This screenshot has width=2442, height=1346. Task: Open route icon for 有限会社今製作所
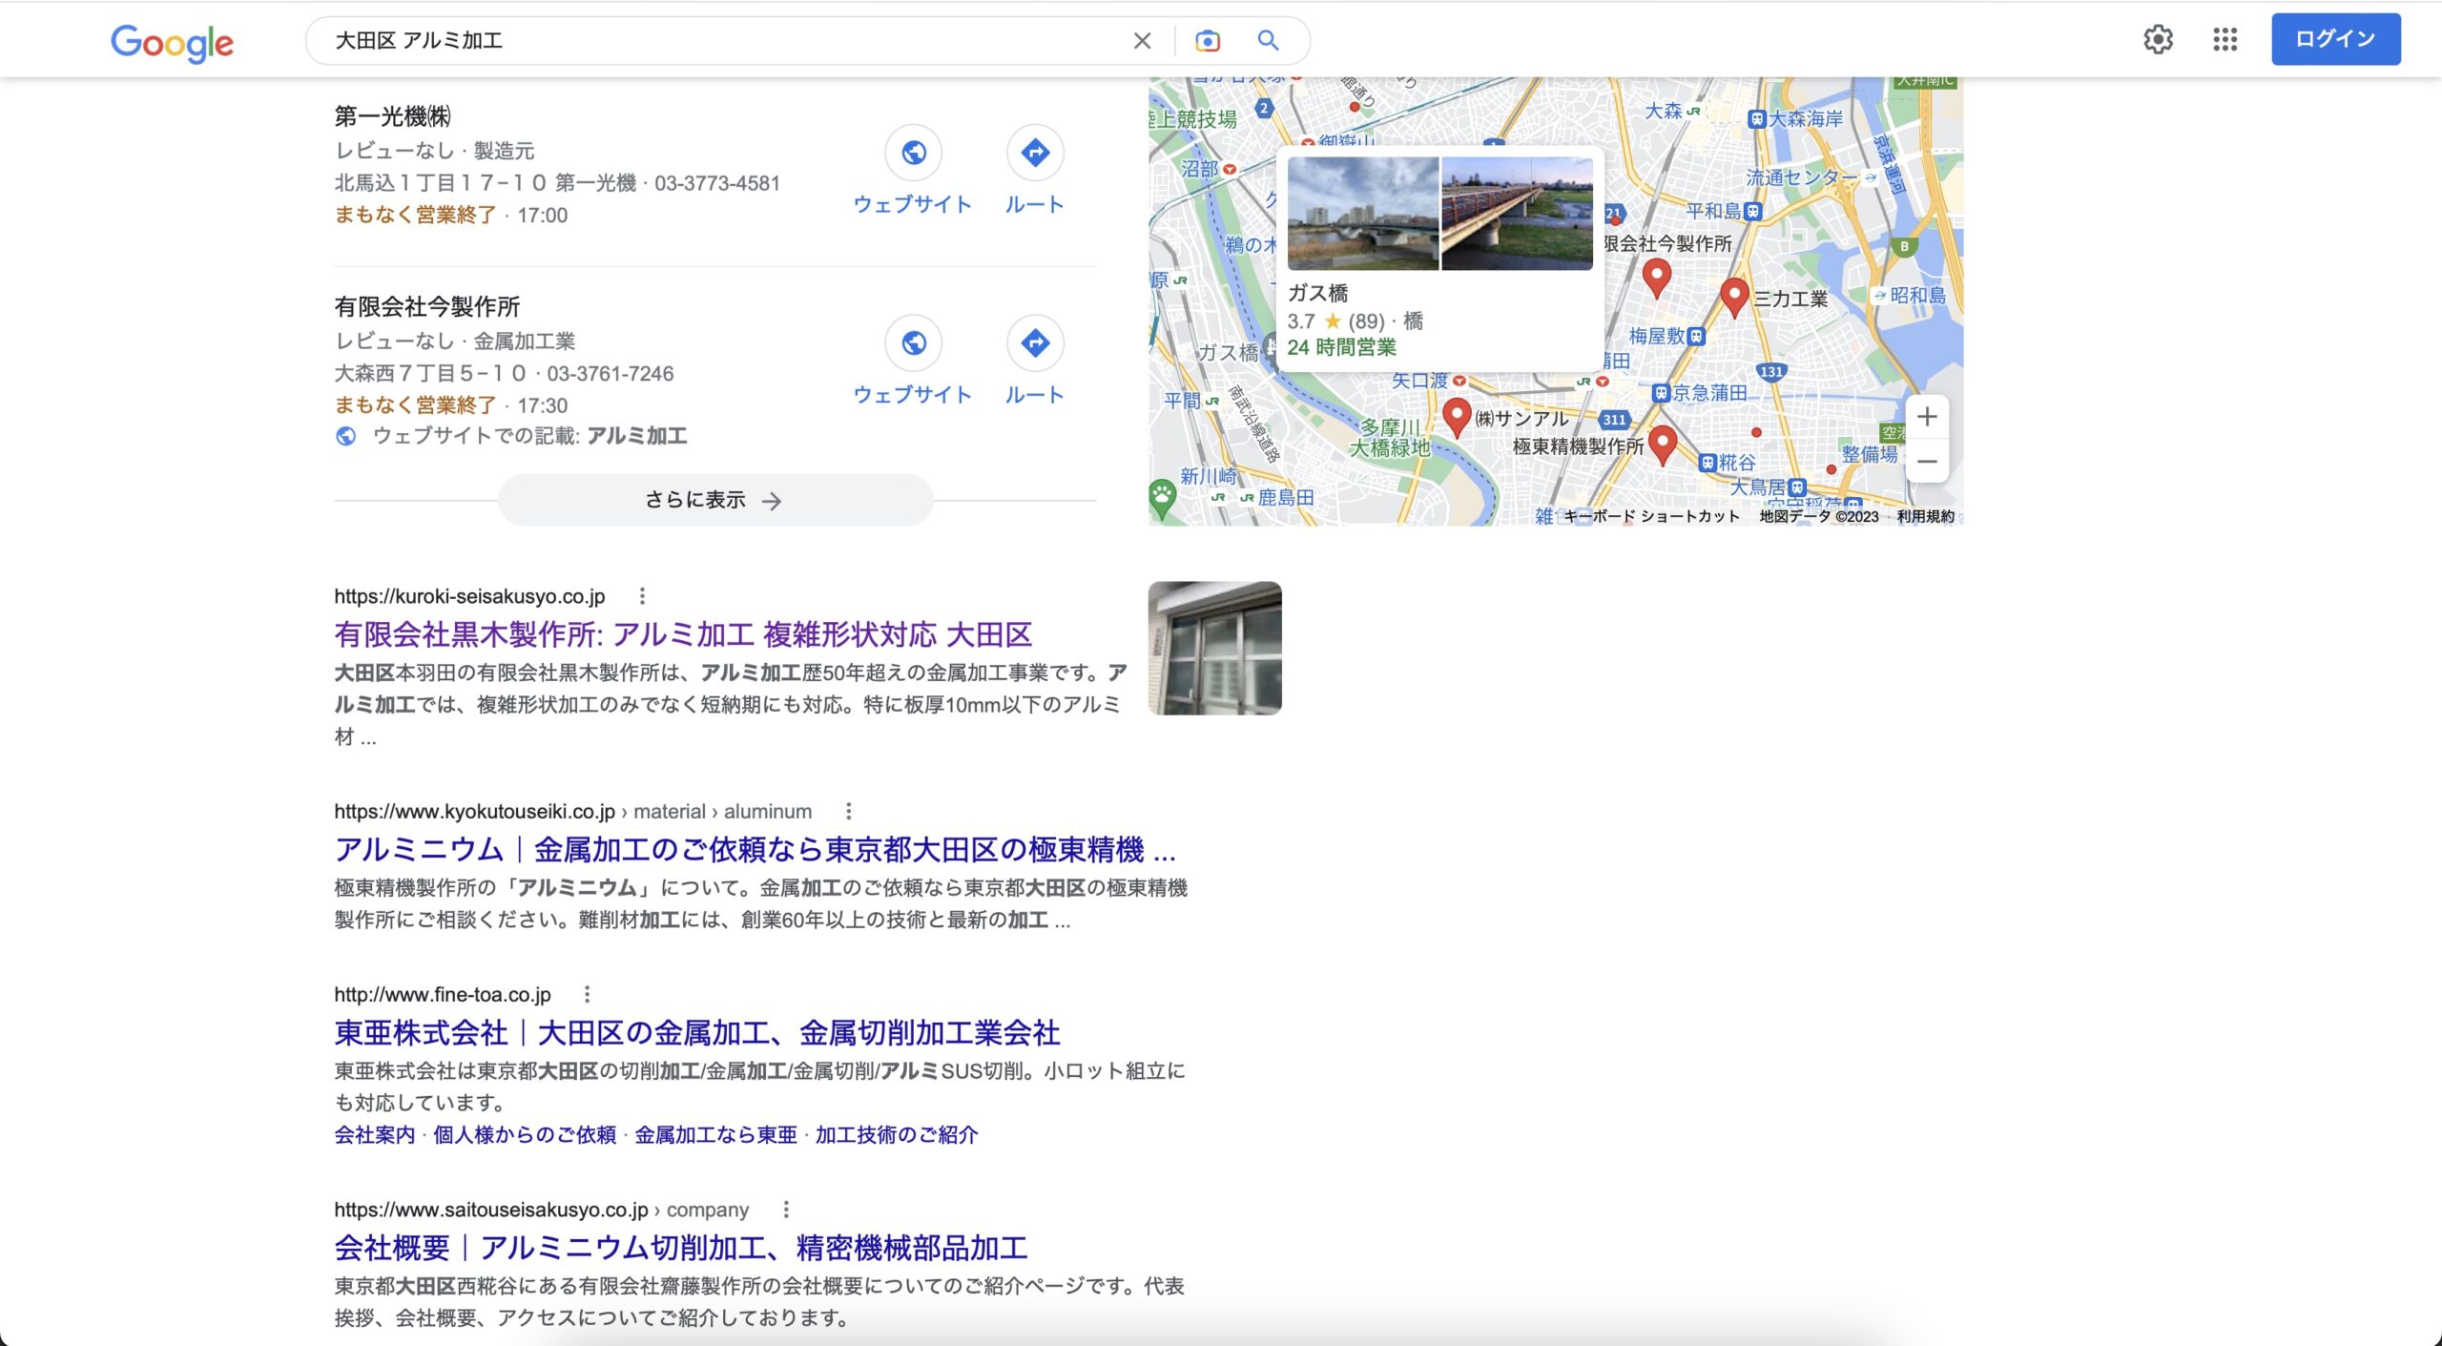coord(1035,342)
